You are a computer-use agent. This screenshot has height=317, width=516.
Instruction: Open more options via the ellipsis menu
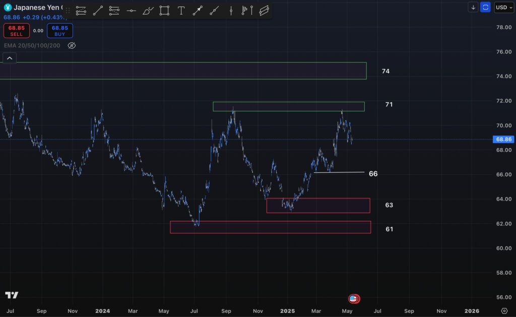coord(67,8)
